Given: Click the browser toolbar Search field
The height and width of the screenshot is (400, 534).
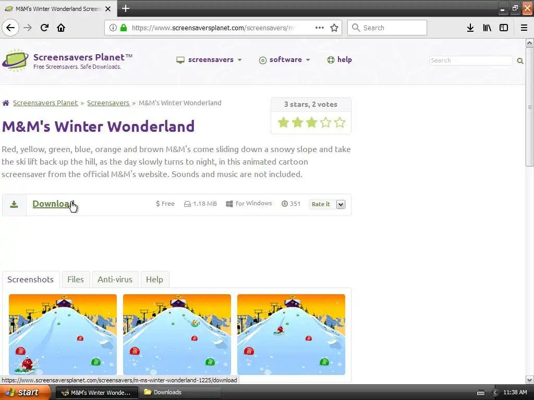Looking at the screenshot, I should 387,28.
